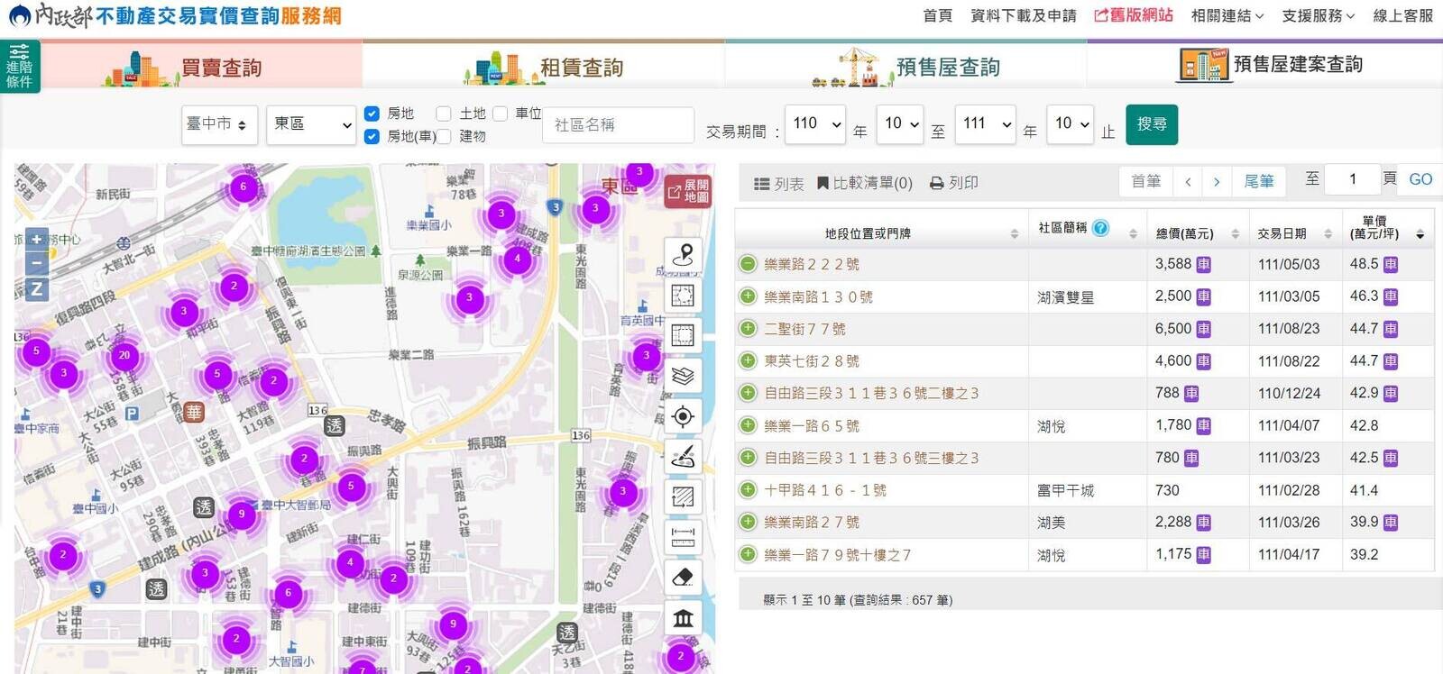This screenshot has height=674, width=1443.
Task: Open the 舊版網站 link
Action: pos(1134,15)
